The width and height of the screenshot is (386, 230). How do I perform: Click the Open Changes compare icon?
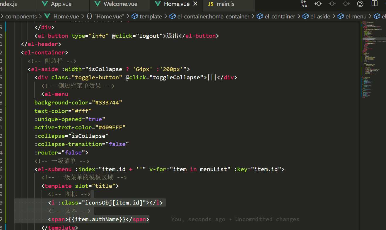pyautogui.click(x=304, y=4)
